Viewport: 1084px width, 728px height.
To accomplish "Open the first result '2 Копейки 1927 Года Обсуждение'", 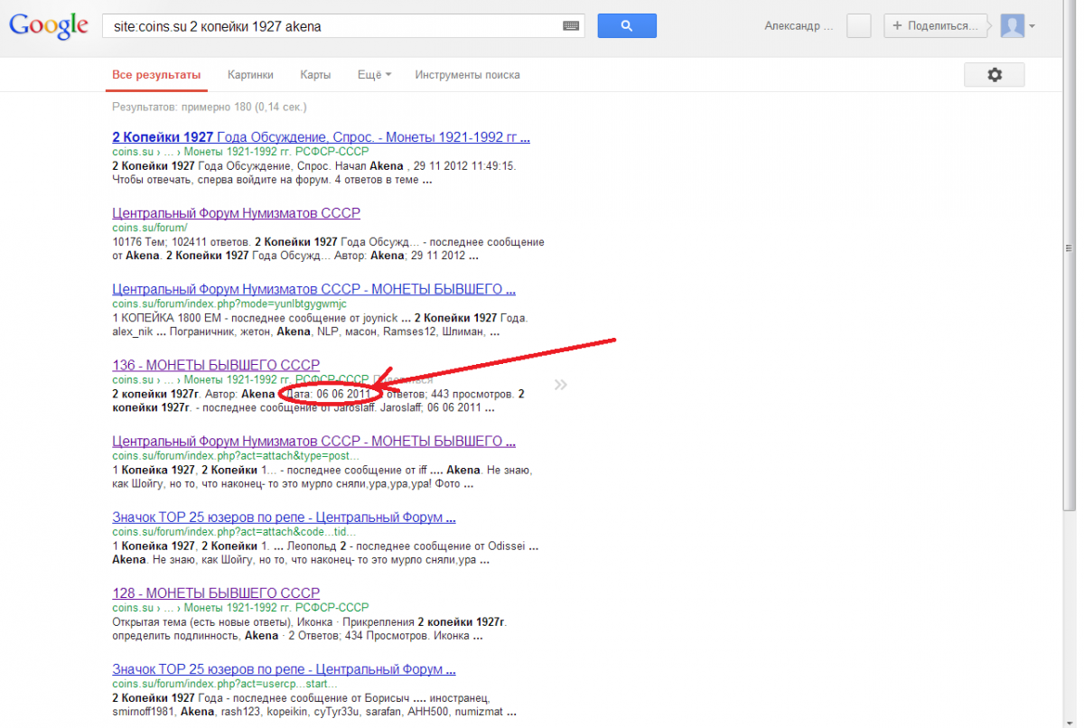I will coord(321,137).
